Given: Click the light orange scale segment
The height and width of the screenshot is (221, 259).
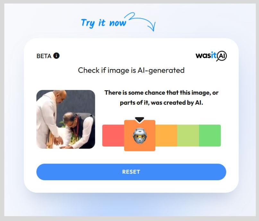Looking at the screenshot, I should [166, 136].
